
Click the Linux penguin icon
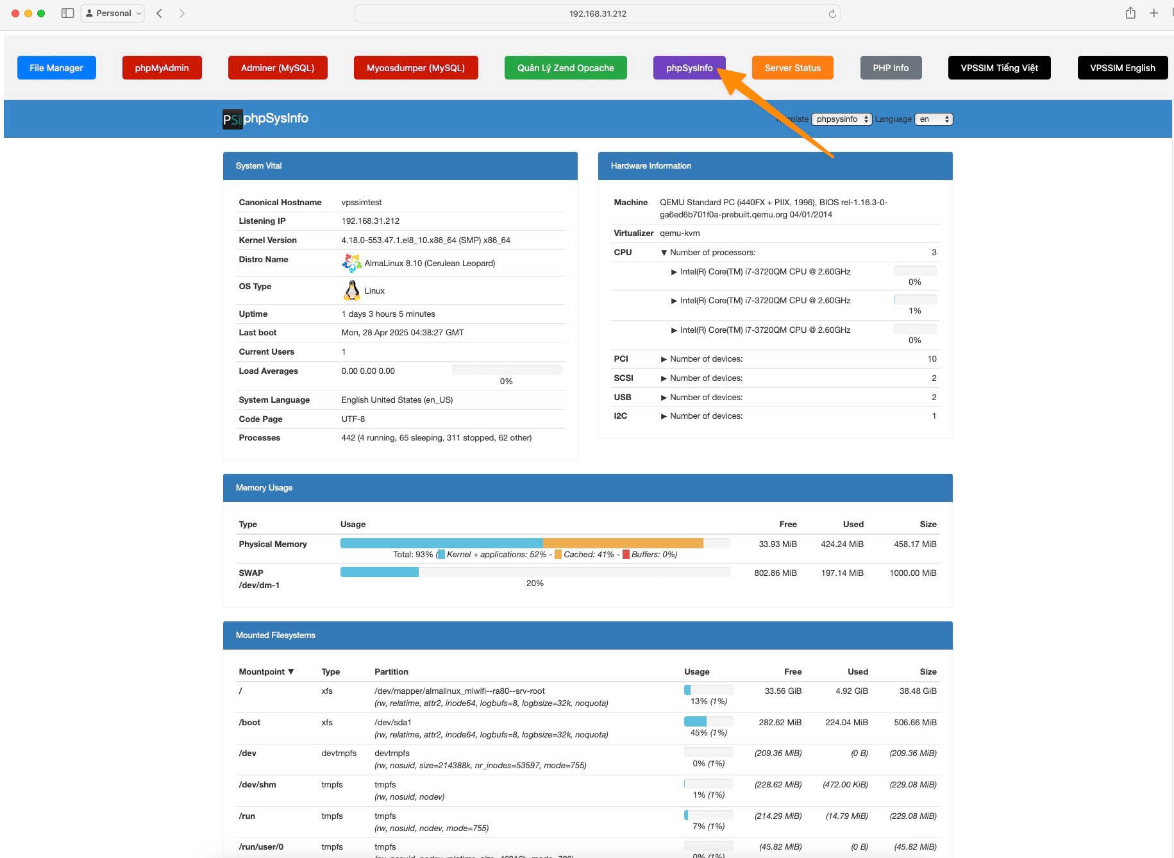(351, 290)
